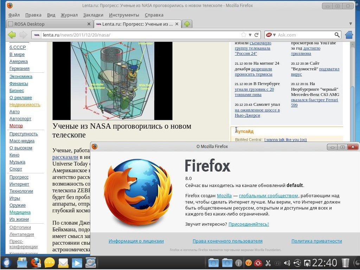Open the Журнал menu
Image resolution: width=360 pixels, height=270 pixels.
tap(69, 15)
